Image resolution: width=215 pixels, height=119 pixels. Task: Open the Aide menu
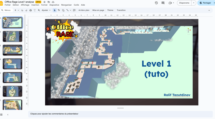[83, 5]
